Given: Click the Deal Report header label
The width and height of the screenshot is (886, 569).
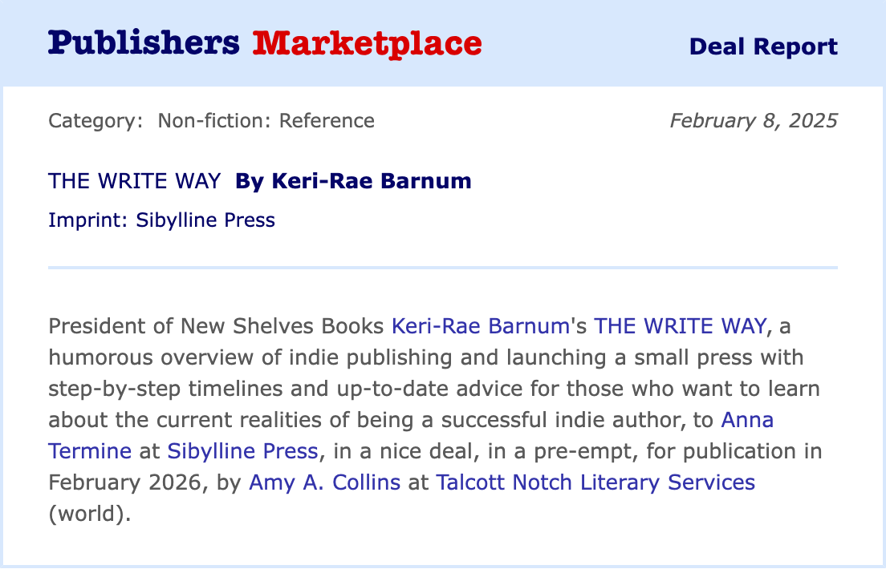Looking at the screenshot, I should 763,46.
